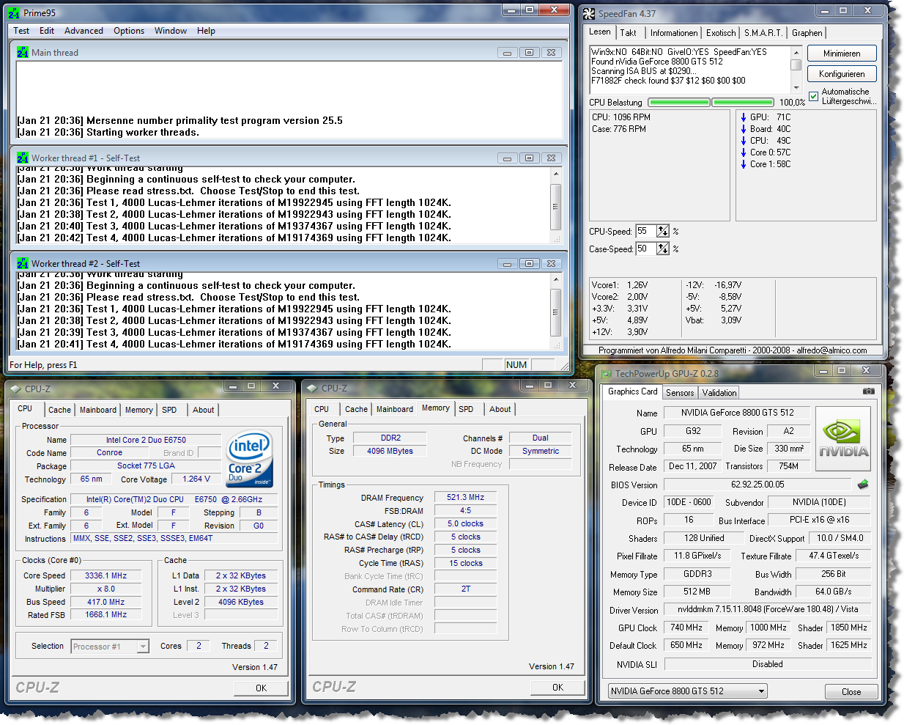Click the BIOS save chip icon in GPU-Z

[x=863, y=484]
